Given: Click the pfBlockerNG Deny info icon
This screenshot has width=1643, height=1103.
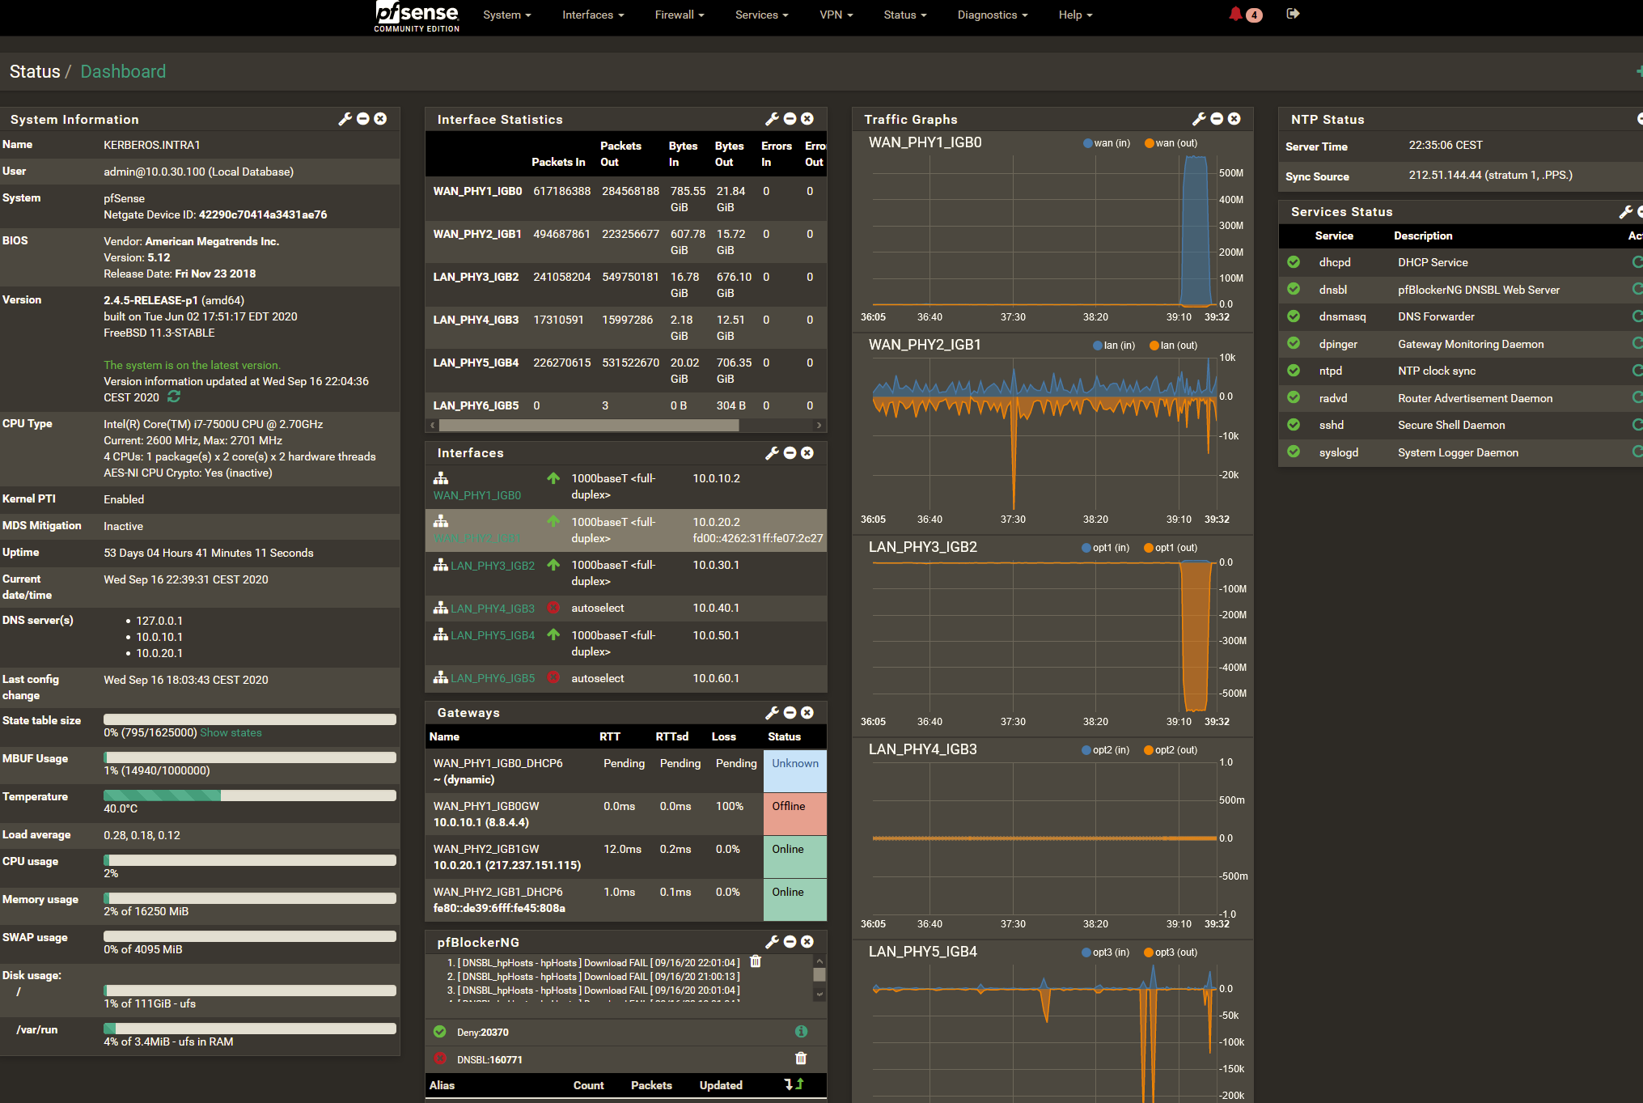Looking at the screenshot, I should pyautogui.click(x=801, y=1032).
